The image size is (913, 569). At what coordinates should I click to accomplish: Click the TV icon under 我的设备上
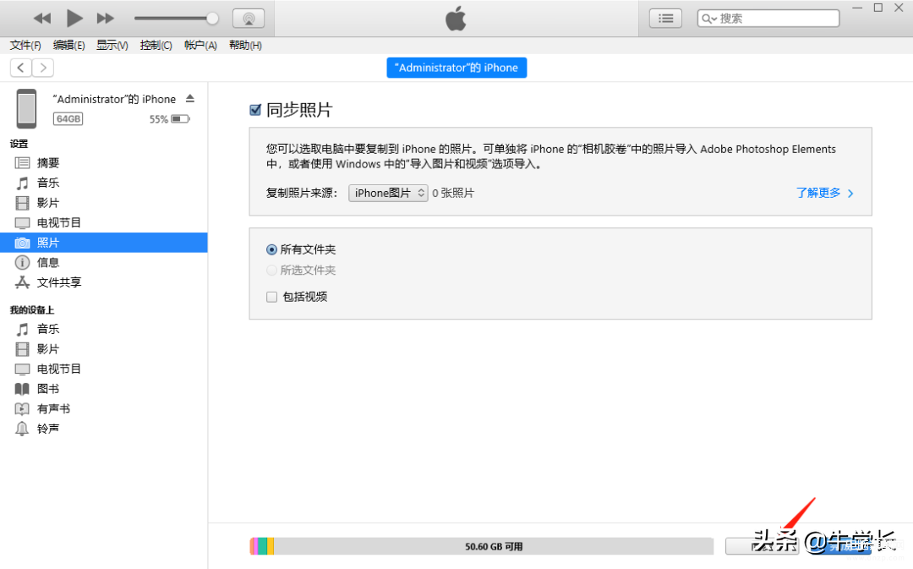coord(22,369)
